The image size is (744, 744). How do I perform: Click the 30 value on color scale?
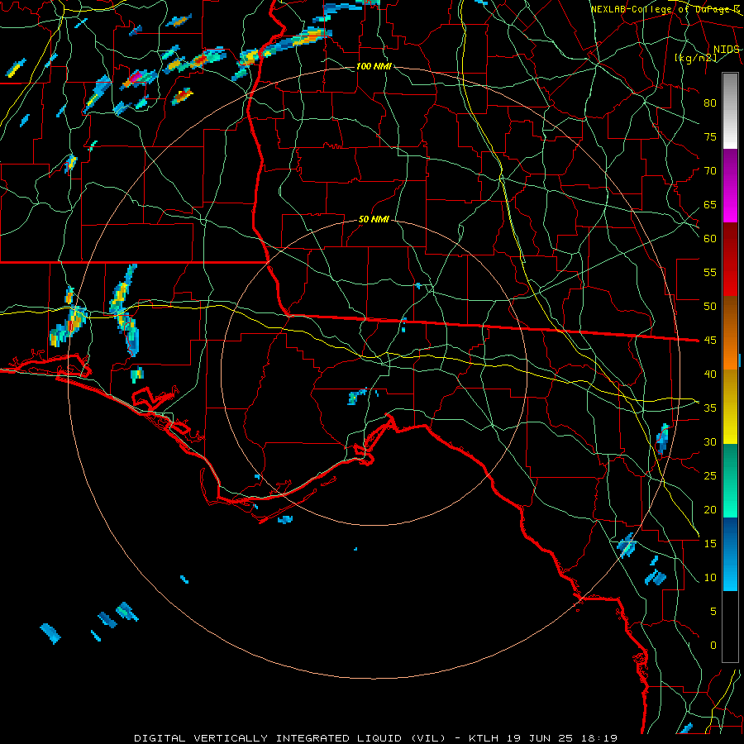(x=710, y=441)
